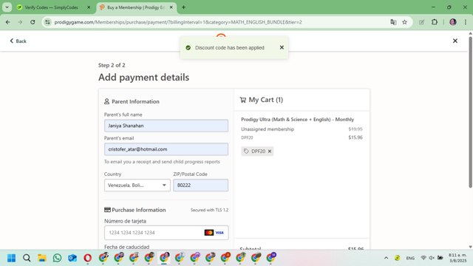Select the Buy a Membership Prodigy tab
Viewport: 473px width, 266px height.
coord(136,7)
